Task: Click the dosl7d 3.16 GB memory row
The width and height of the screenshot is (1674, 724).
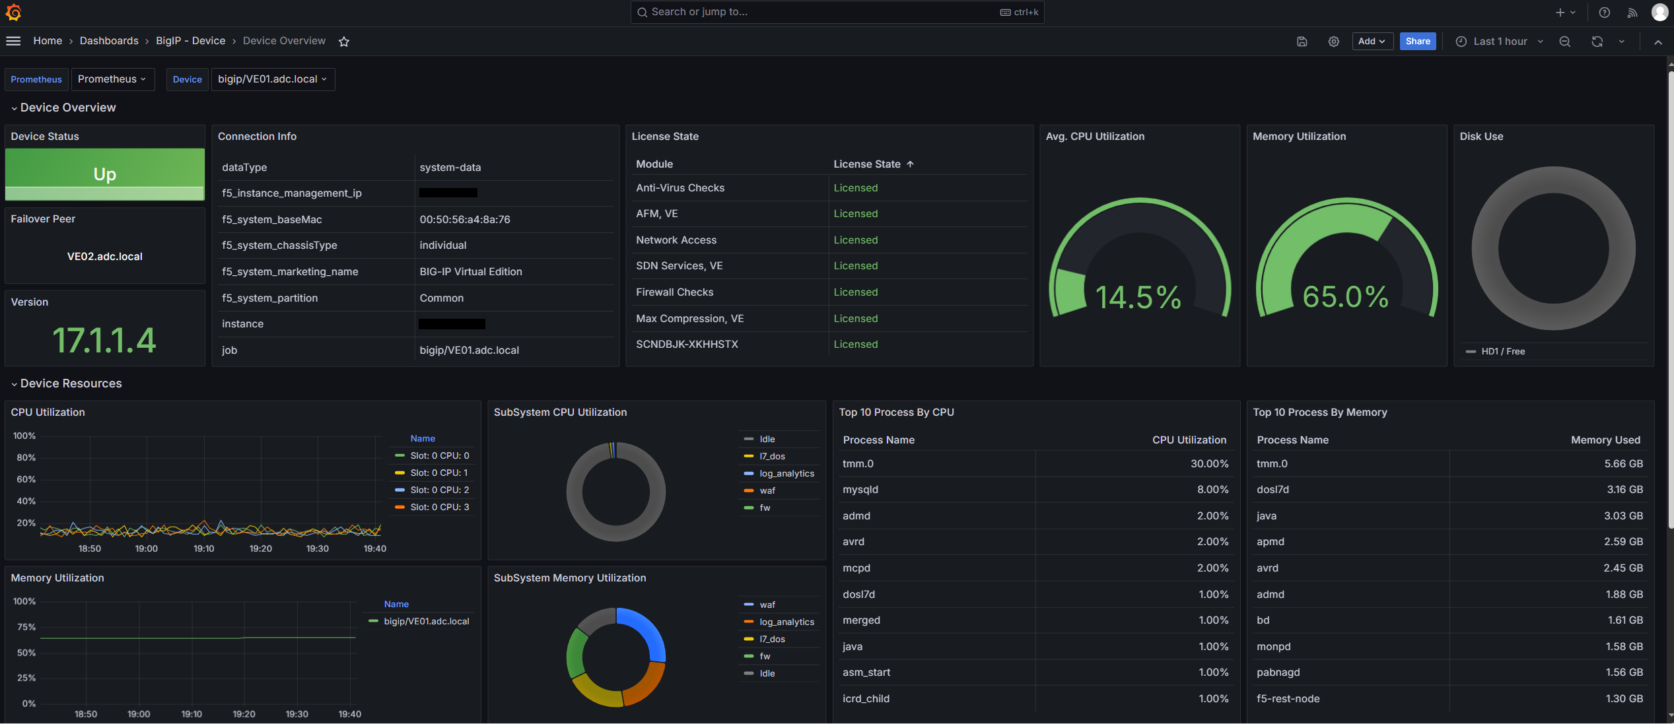Action: pos(1449,490)
